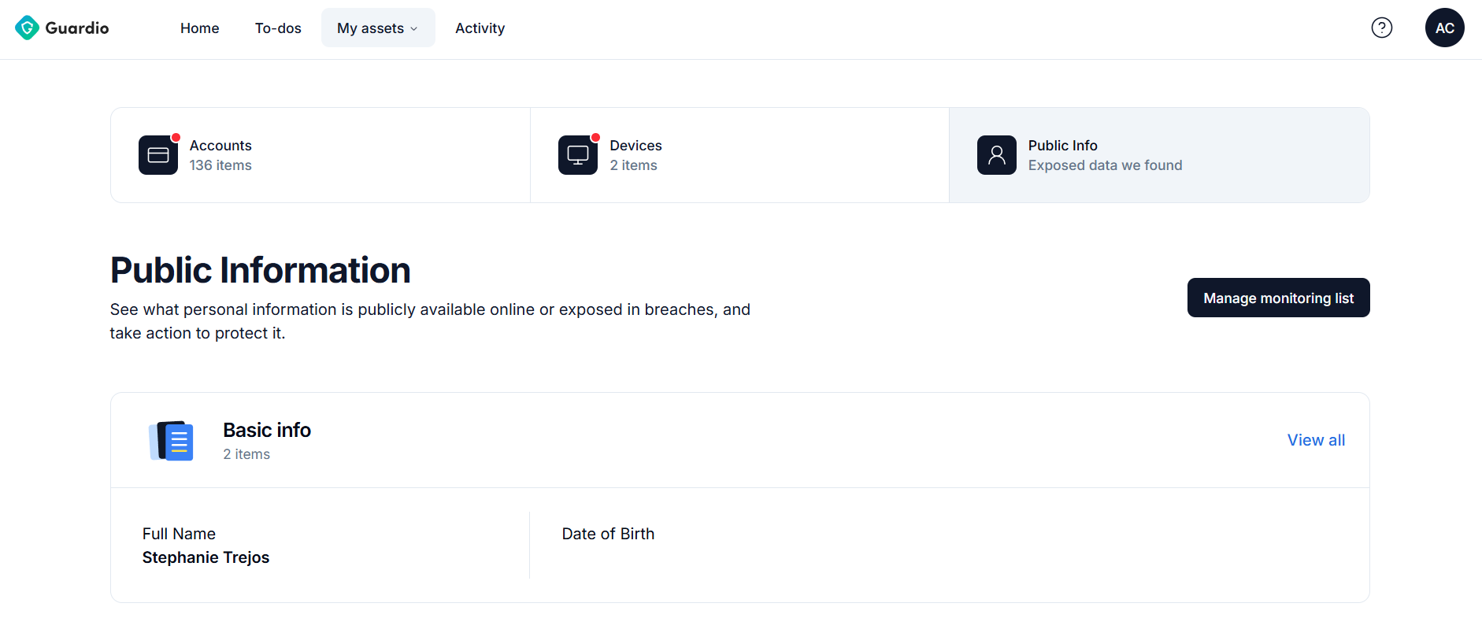Image resolution: width=1482 pixels, height=618 pixels.
Task: Select the Public Info person icon
Action: [995, 155]
